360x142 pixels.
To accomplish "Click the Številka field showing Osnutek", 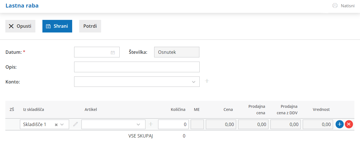I will [177, 52].
